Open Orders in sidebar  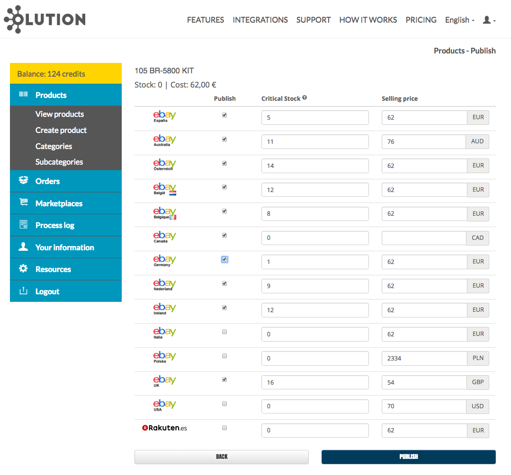66,181
